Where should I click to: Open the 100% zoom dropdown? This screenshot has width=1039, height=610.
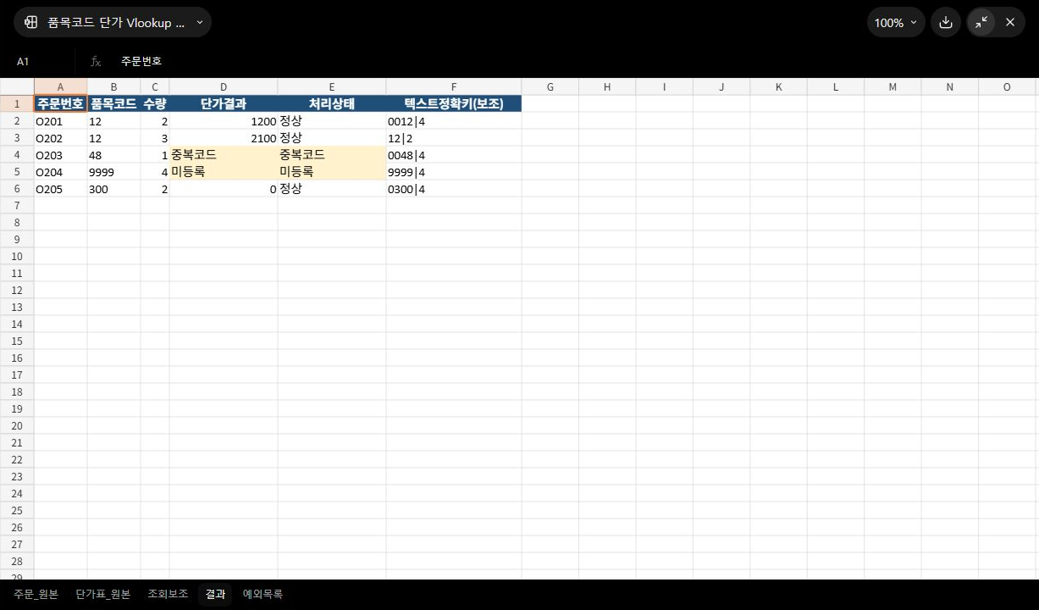click(896, 22)
